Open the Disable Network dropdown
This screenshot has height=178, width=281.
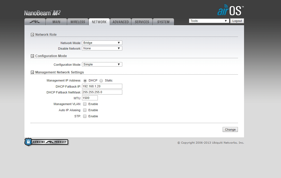click(x=102, y=49)
